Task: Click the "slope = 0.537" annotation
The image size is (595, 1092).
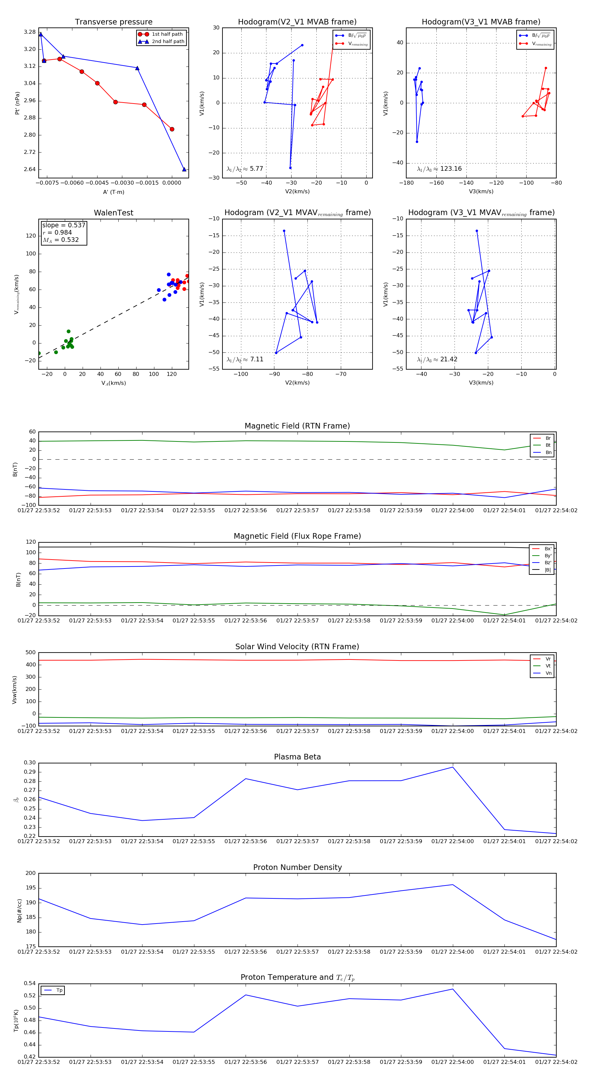Action: [63, 225]
